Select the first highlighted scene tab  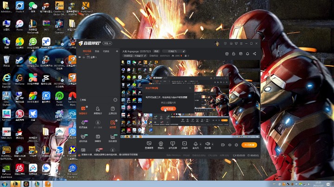(87, 51)
